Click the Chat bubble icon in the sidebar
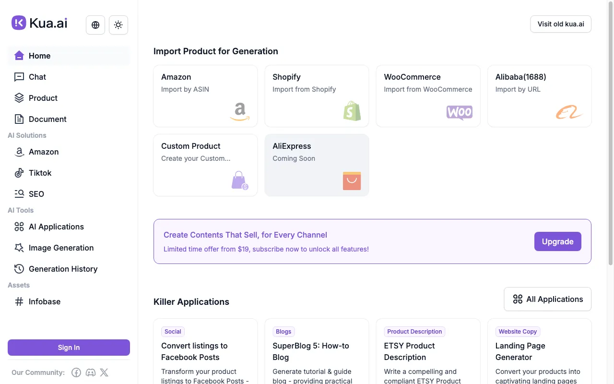 pos(19,77)
